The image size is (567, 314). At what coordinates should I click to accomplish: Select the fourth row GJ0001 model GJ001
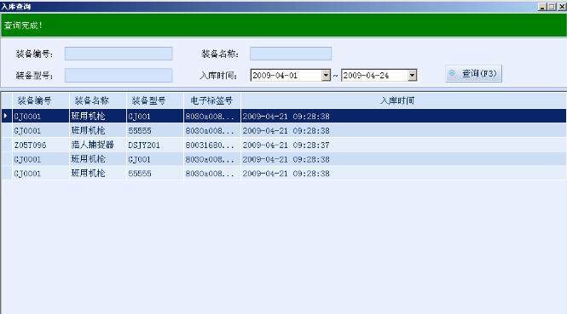(283, 159)
